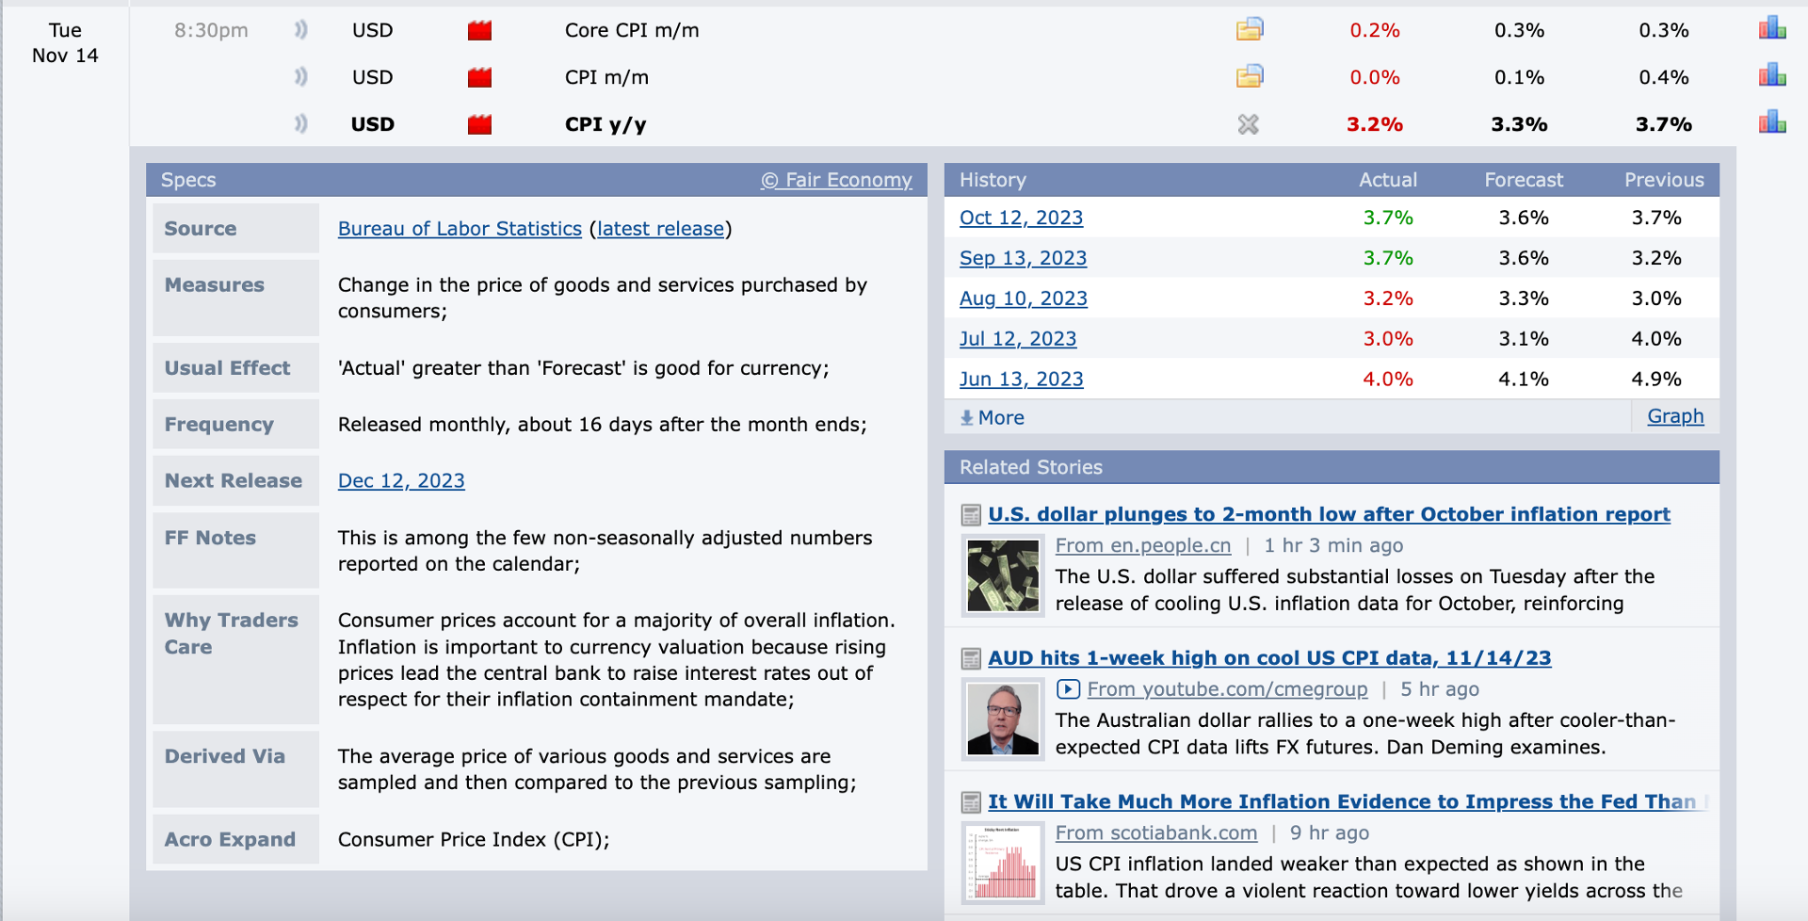Open U.S. dollar plunges to 2-month low headline
Image resolution: width=1808 pixels, height=921 pixels.
click(1329, 514)
